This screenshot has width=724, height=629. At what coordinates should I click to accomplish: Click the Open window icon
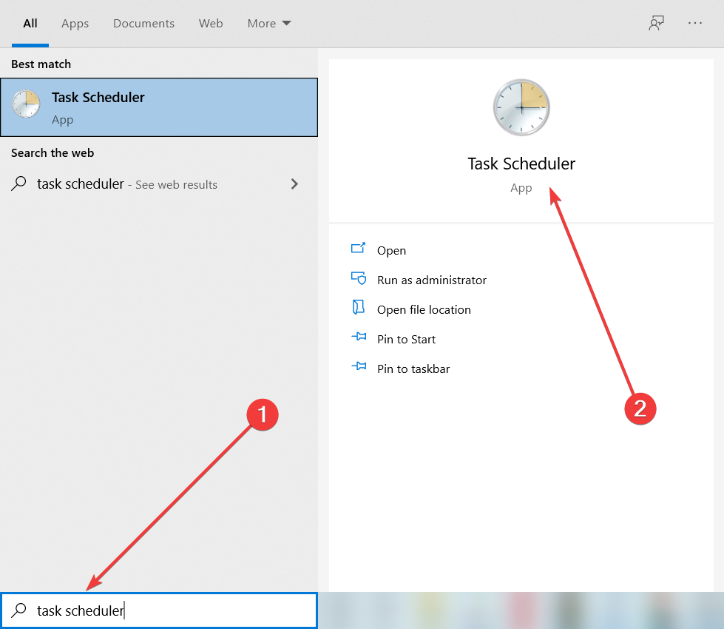tap(359, 248)
